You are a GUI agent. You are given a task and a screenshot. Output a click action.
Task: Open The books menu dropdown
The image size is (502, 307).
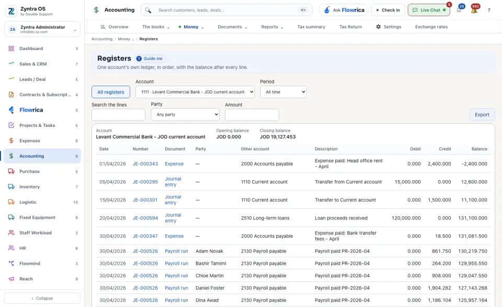click(x=156, y=27)
